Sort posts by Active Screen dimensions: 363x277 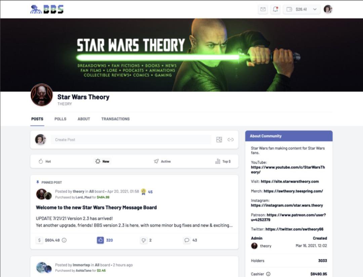162,161
